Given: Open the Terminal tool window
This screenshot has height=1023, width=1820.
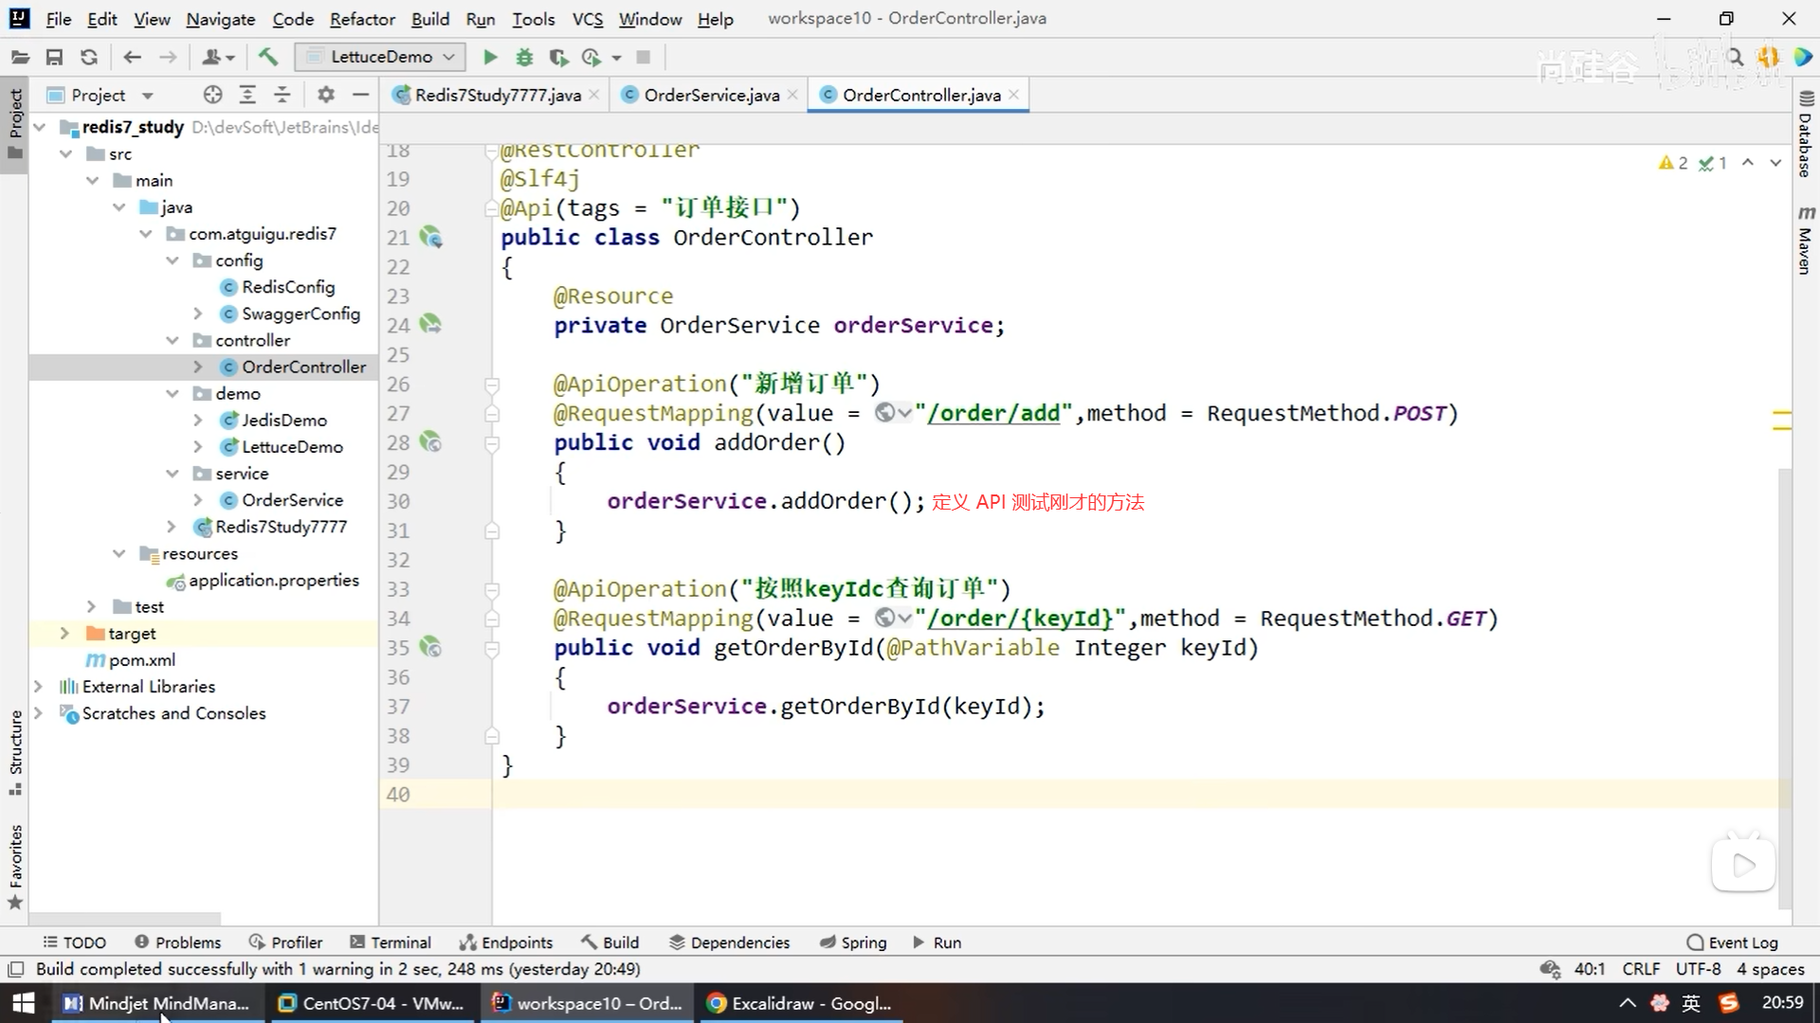Looking at the screenshot, I should click(x=391, y=942).
